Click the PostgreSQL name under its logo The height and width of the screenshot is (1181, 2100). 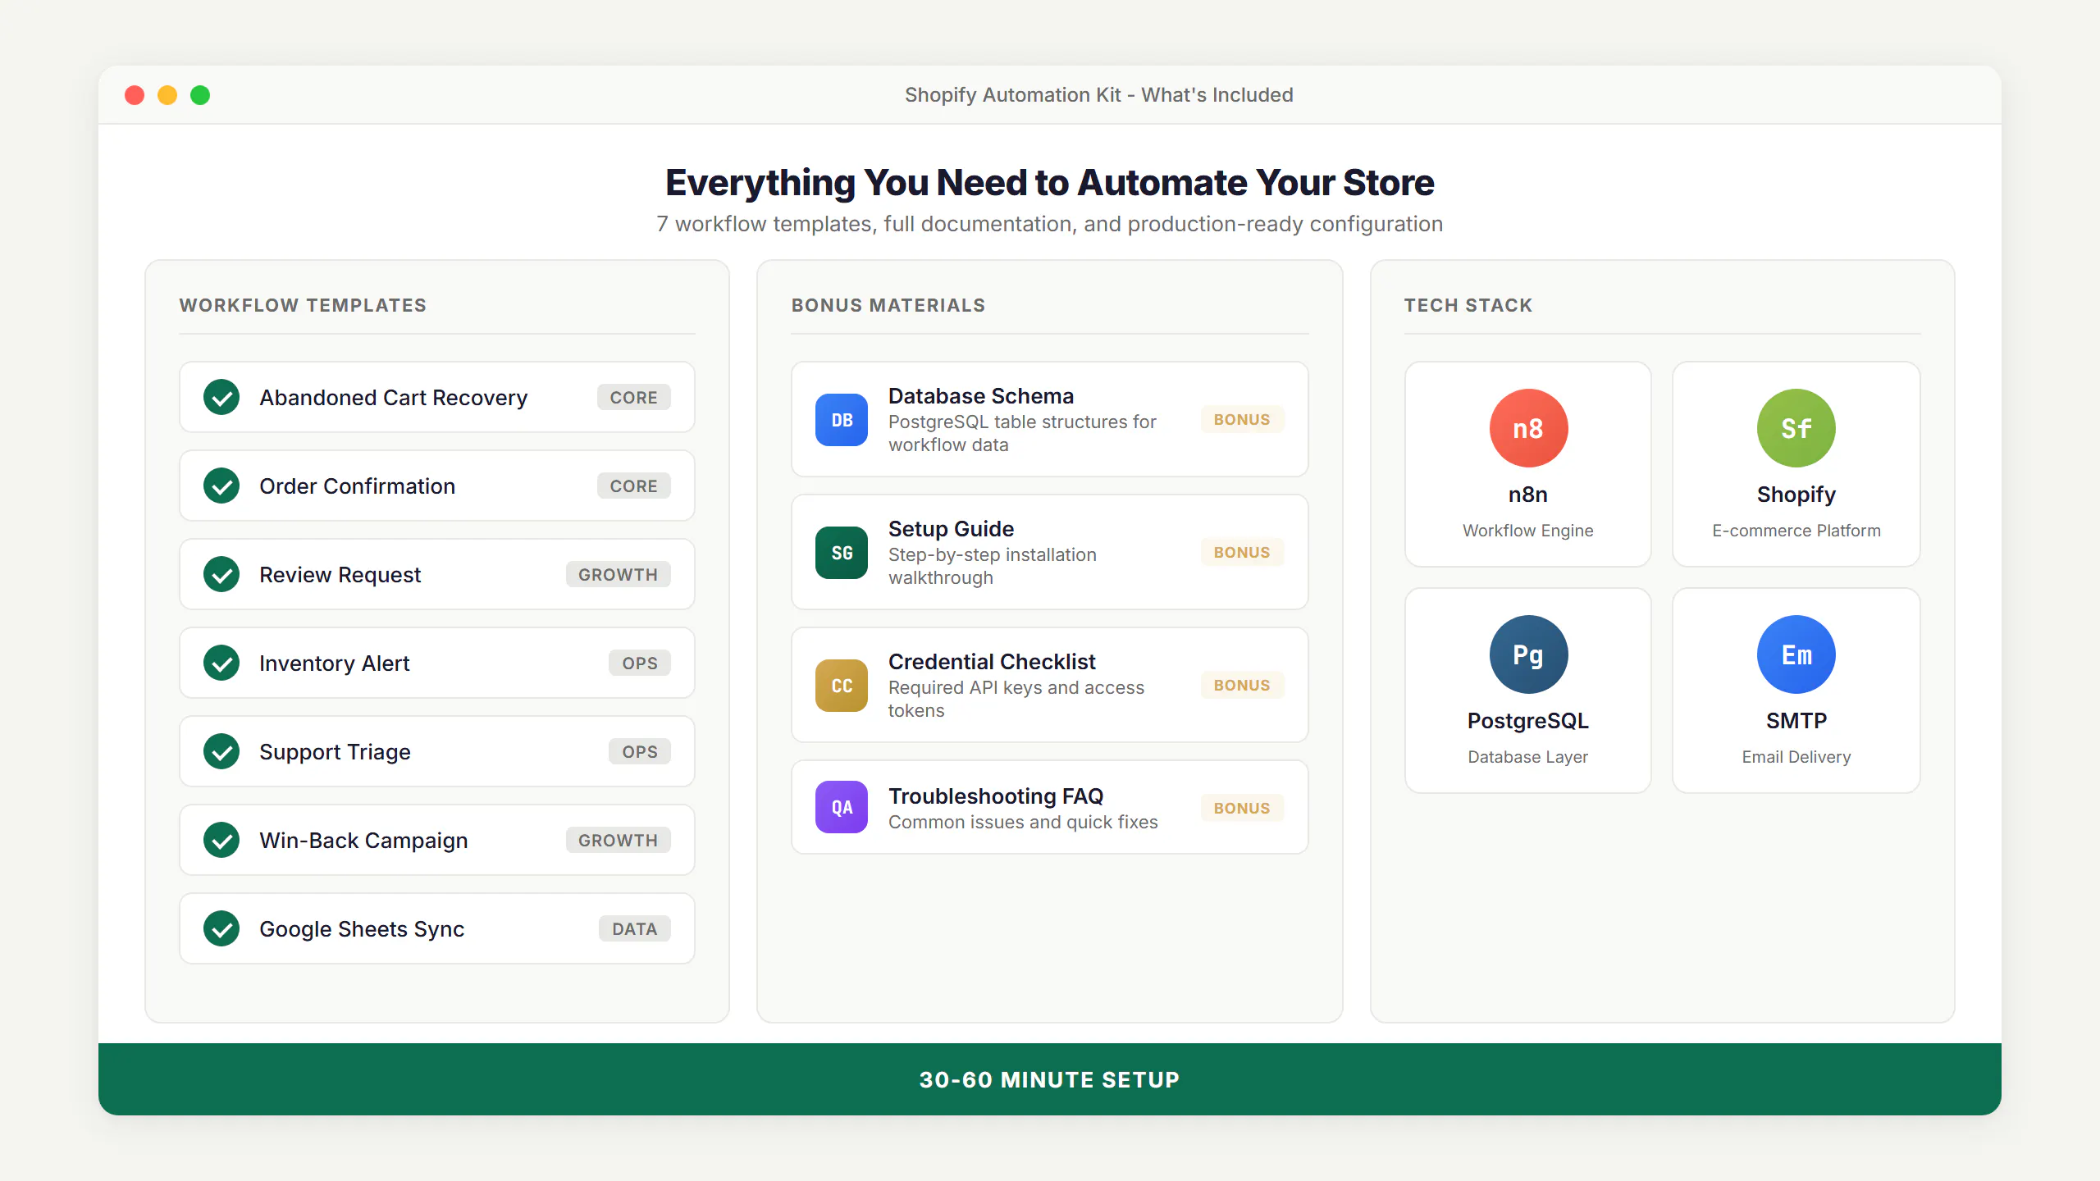pyautogui.click(x=1528, y=721)
